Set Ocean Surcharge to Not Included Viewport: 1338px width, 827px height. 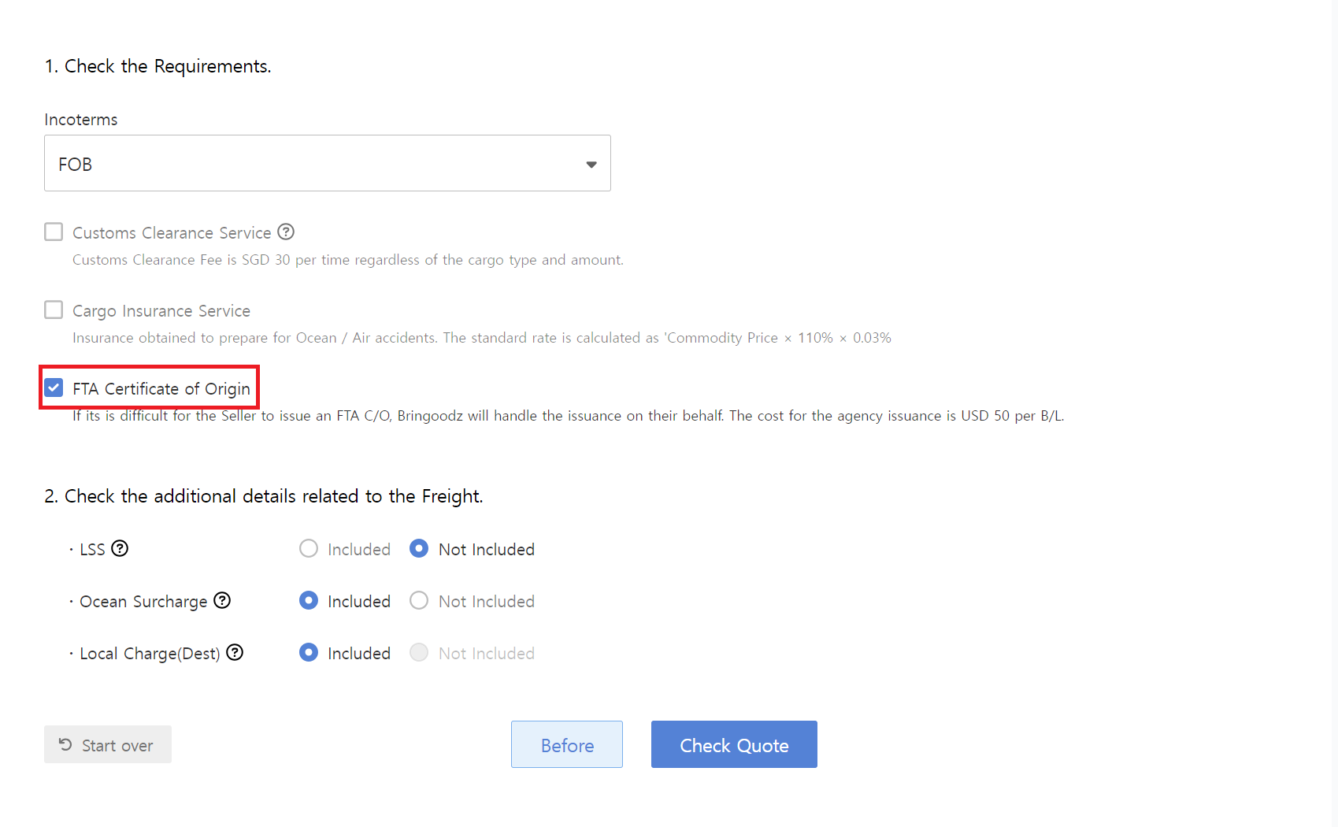(x=419, y=601)
